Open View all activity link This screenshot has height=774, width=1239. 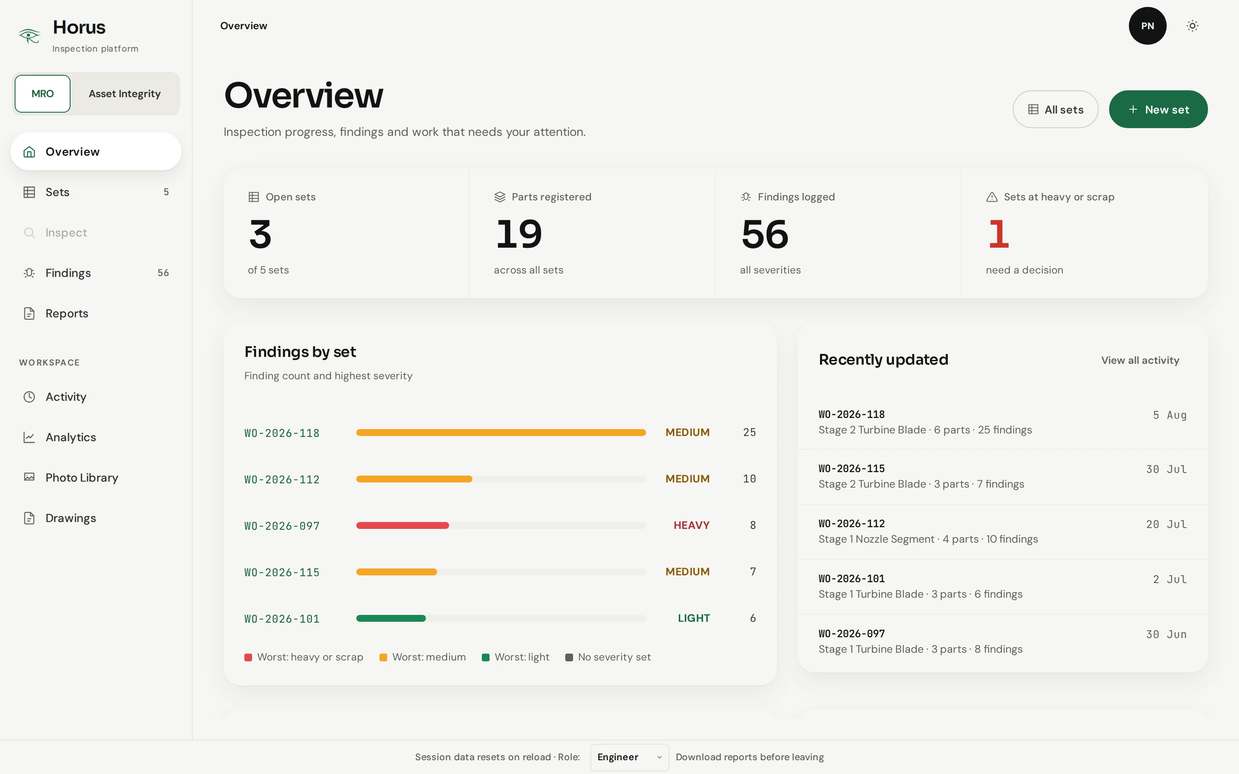1140,360
